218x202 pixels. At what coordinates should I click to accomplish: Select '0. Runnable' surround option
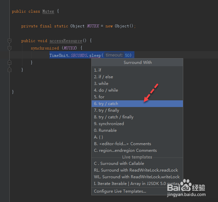pyautogui.click(x=137, y=130)
